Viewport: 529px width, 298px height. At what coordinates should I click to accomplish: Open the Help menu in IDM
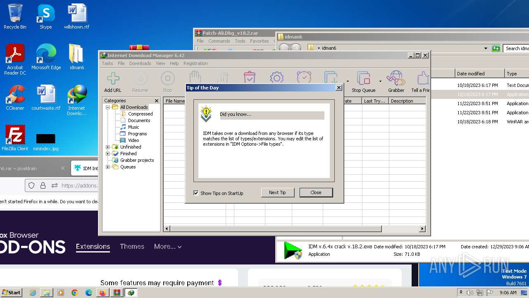174,63
